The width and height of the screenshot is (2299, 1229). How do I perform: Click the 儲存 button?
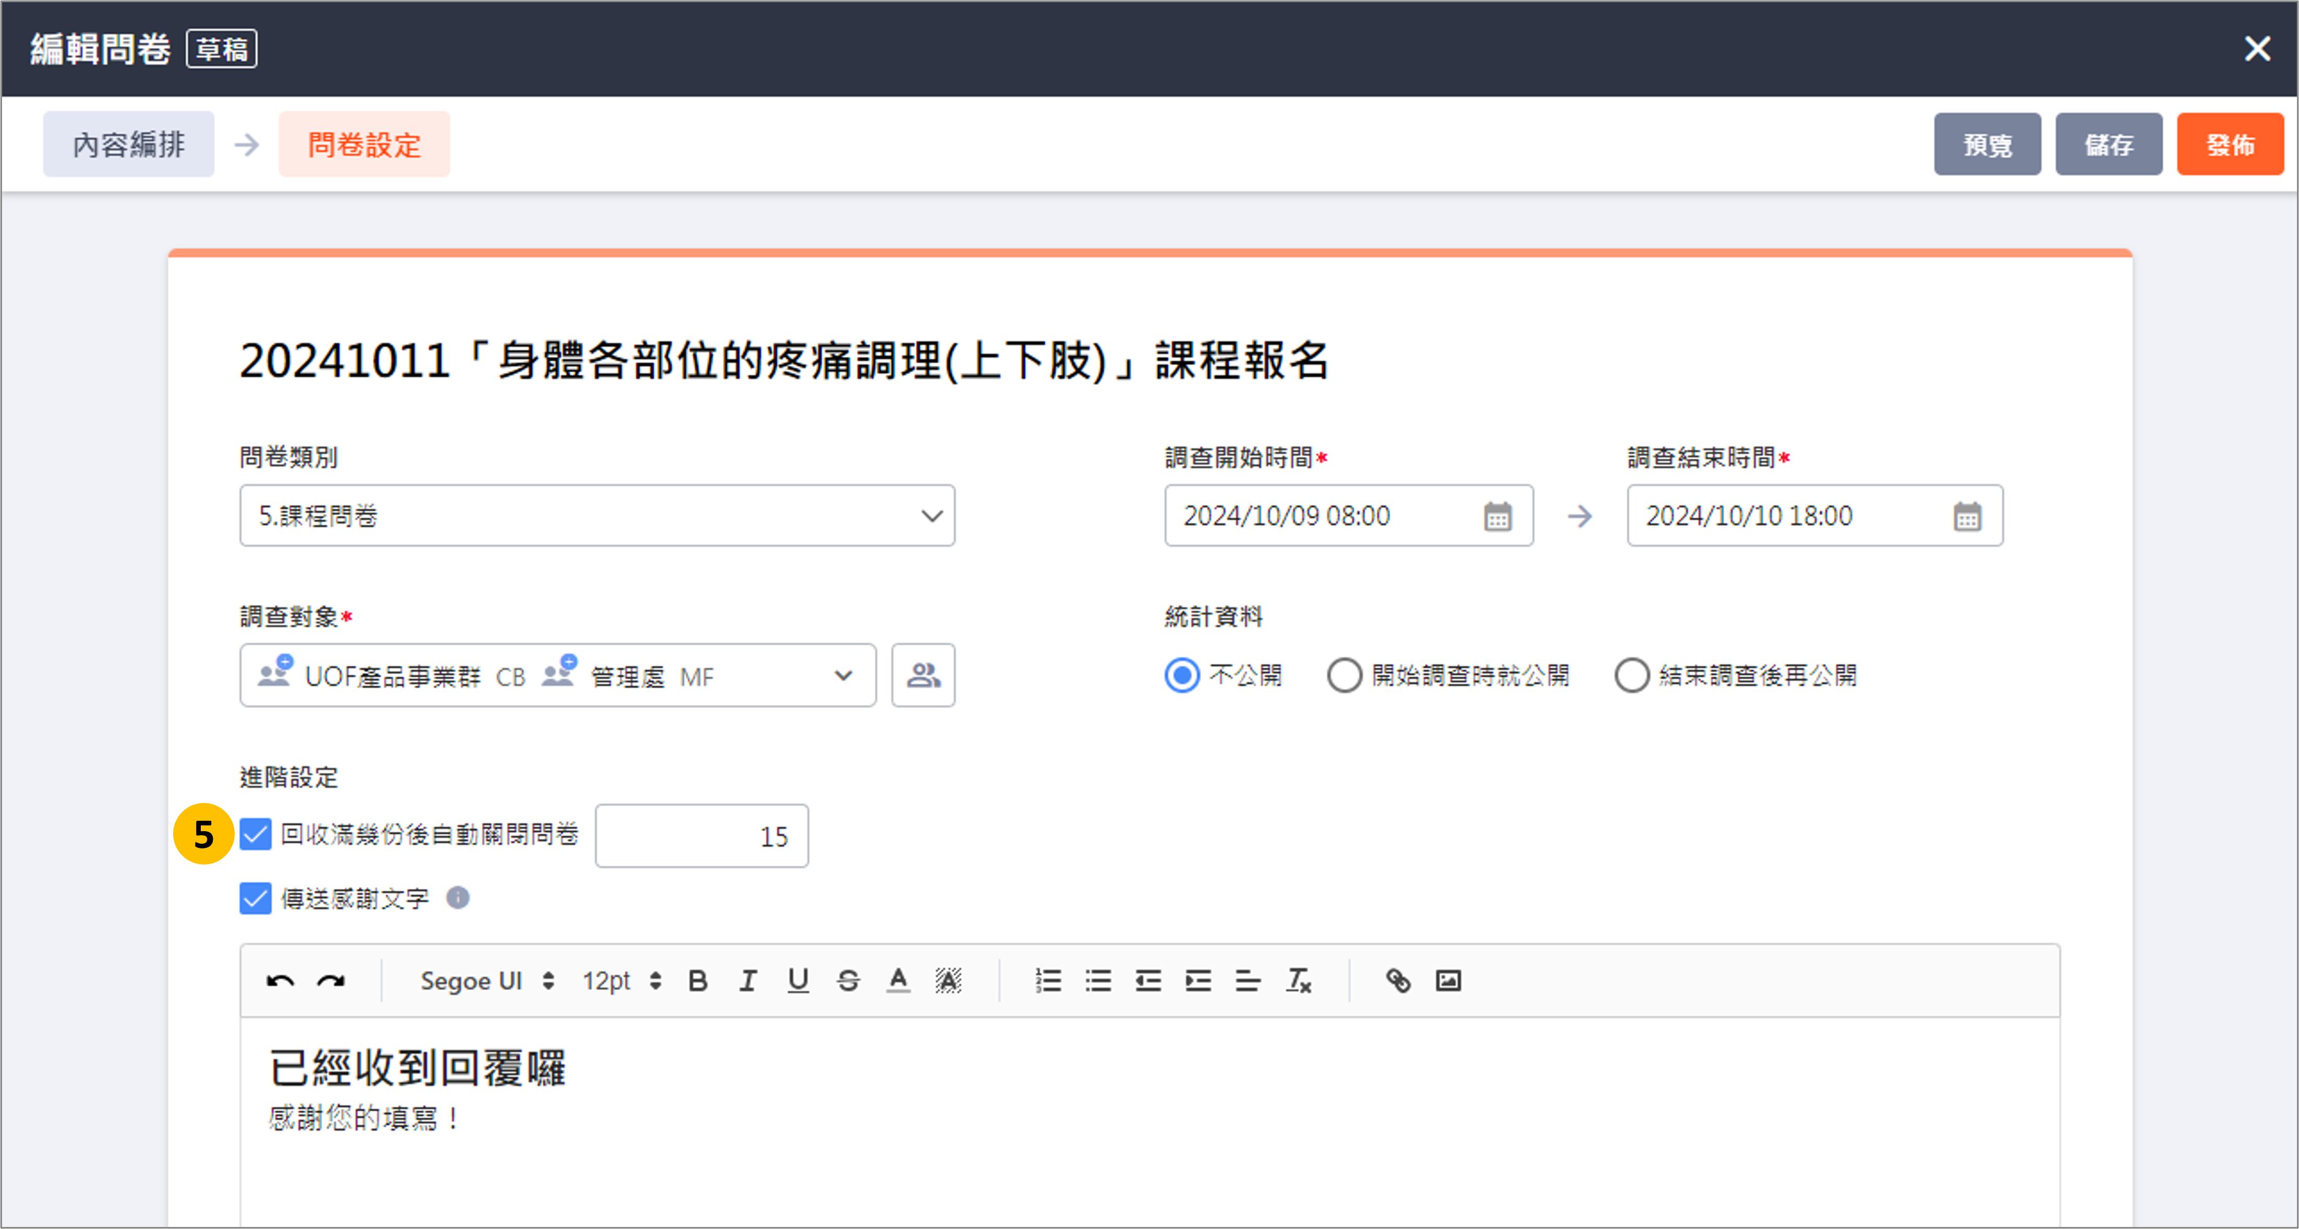click(x=2108, y=144)
